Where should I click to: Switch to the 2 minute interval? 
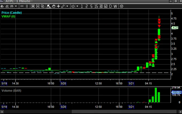[x=87, y=6]
